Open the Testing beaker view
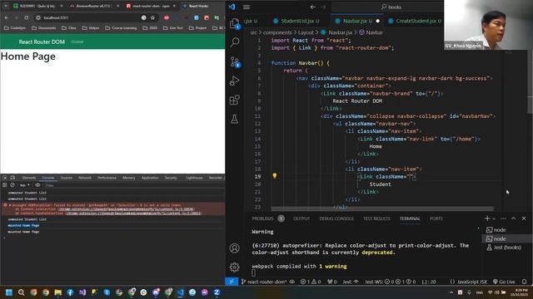The width and height of the screenshot is (533, 299). coord(235,119)
